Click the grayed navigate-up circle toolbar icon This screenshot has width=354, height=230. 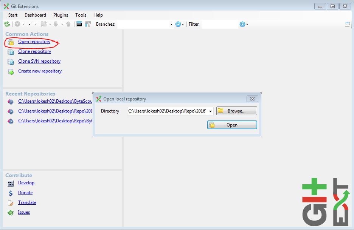[x=17, y=24]
